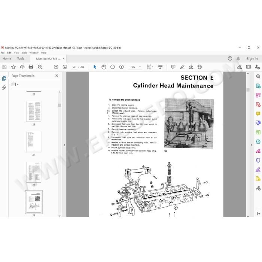Open the Sign document pen tool
Viewport: 262px width, 262px height.
click(x=191, y=67)
